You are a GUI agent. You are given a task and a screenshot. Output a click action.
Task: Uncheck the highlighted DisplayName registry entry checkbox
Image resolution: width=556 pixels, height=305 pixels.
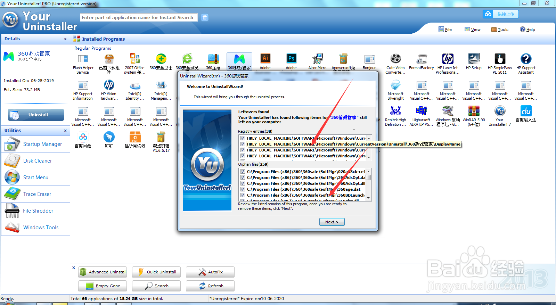(243, 144)
